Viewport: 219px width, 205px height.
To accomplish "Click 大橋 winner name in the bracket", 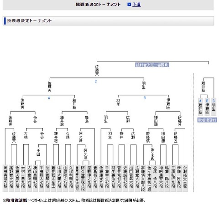I will click(26, 136).
